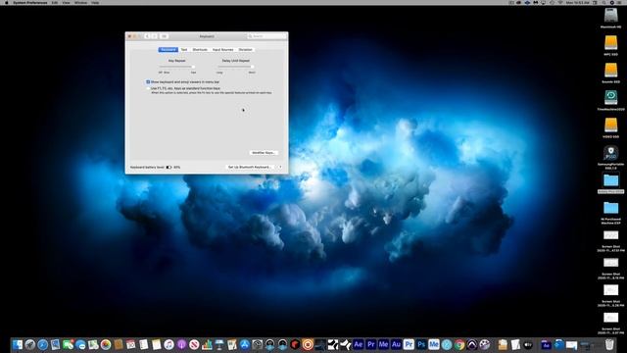
Task: Open Safari in the Dock
Action: tap(43, 344)
